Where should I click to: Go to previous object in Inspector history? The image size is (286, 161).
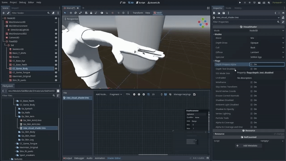tap(275, 13)
